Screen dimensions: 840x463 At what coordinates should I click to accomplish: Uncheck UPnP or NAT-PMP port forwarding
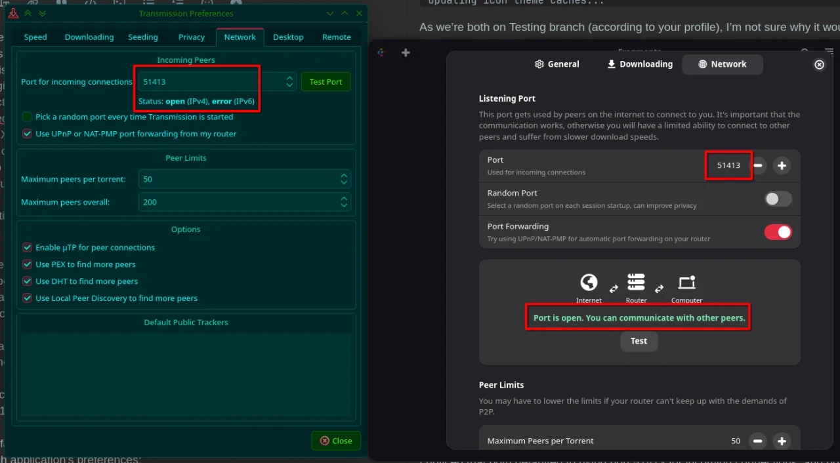27,134
